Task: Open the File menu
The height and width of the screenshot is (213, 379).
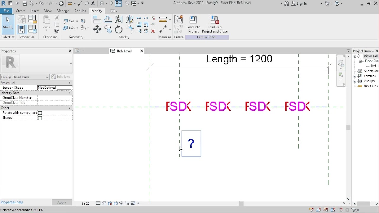Action: pos(6,11)
